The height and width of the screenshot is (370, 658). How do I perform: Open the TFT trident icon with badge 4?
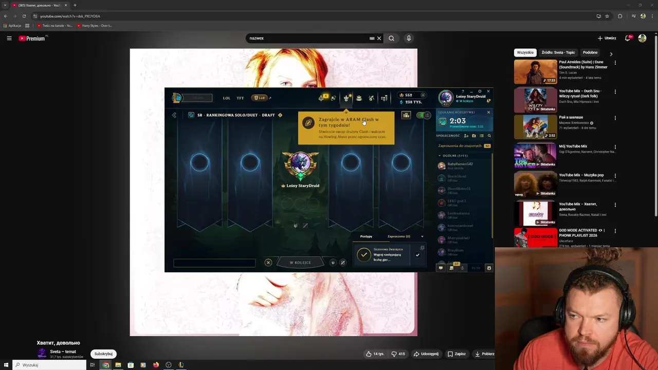(x=322, y=98)
